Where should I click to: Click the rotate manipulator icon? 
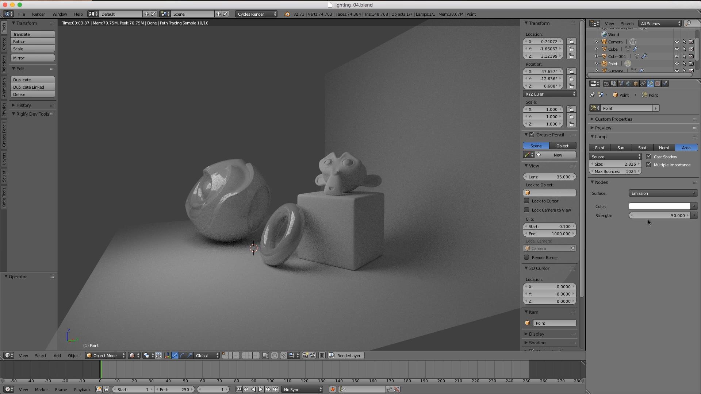pos(182,355)
